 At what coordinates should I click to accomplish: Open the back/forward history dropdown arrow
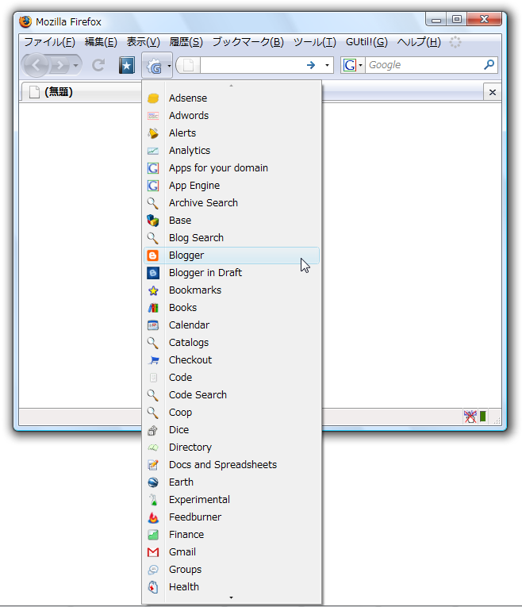(76, 65)
